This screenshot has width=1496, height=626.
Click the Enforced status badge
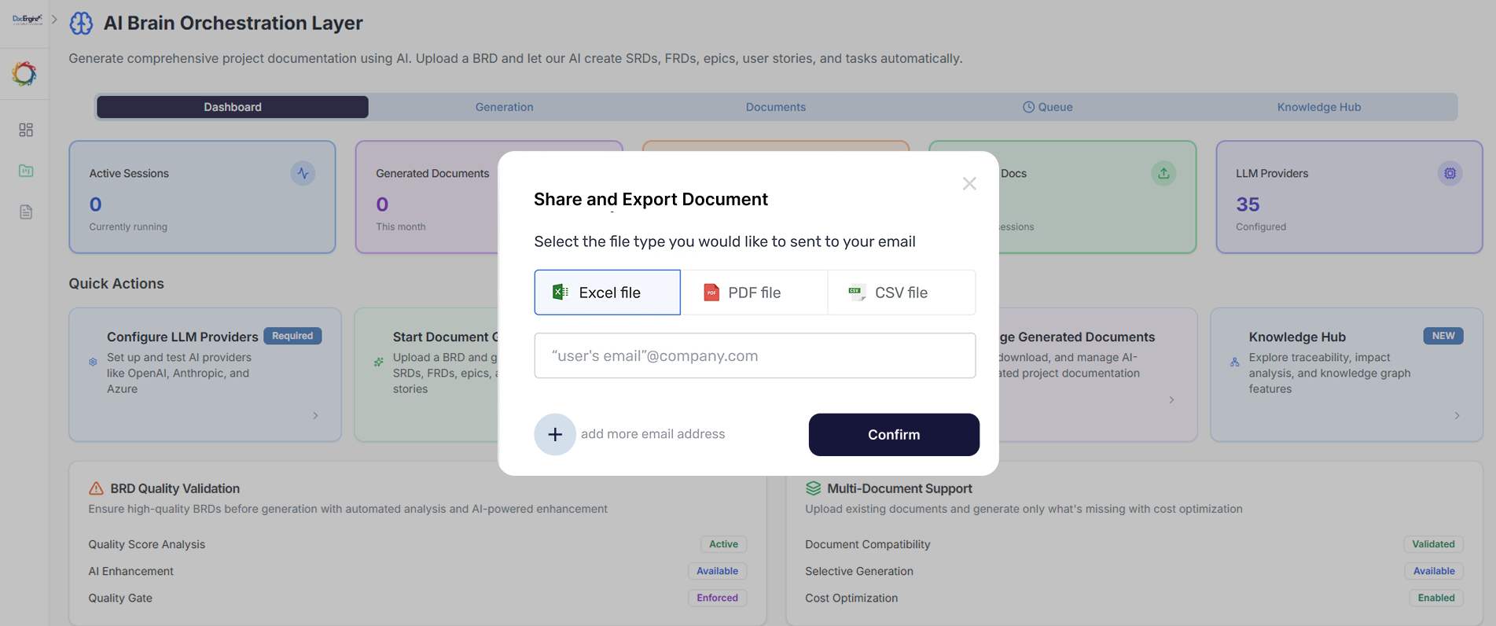click(717, 598)
